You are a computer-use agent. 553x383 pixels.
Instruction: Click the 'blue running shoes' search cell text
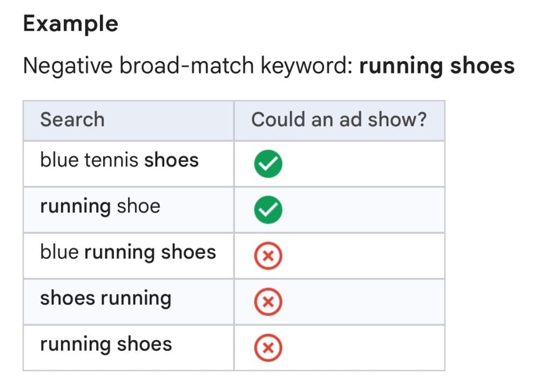[128, 252]
